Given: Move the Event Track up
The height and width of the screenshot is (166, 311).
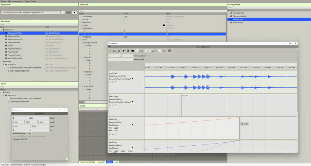Looking at the screenshot, I should click(110, 105).
